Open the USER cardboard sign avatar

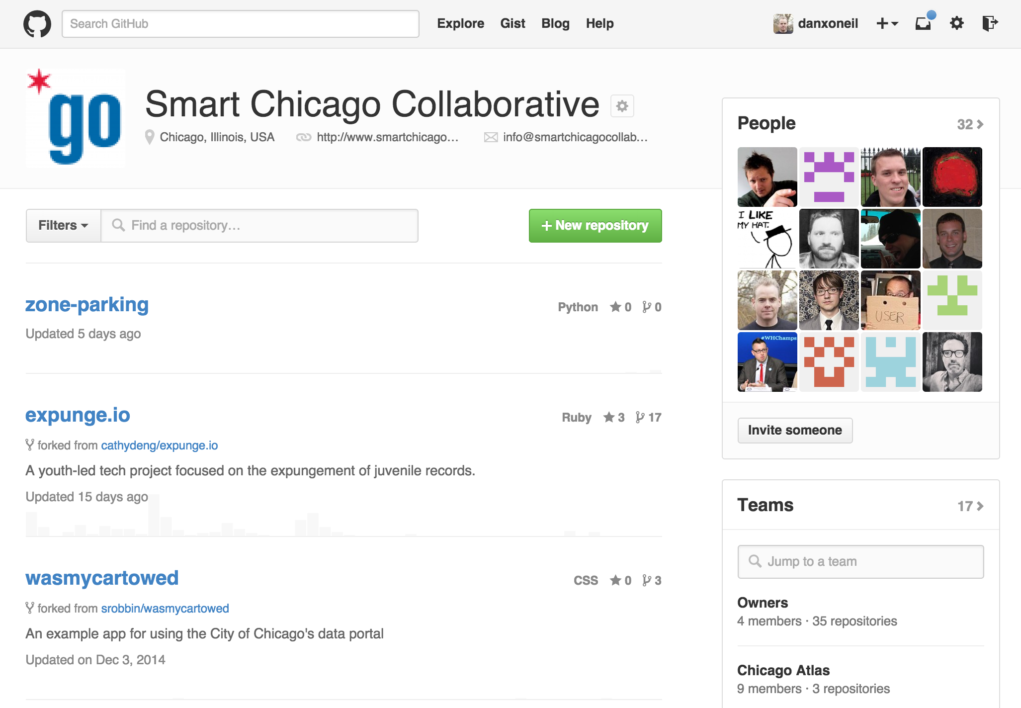click(891, 300)
